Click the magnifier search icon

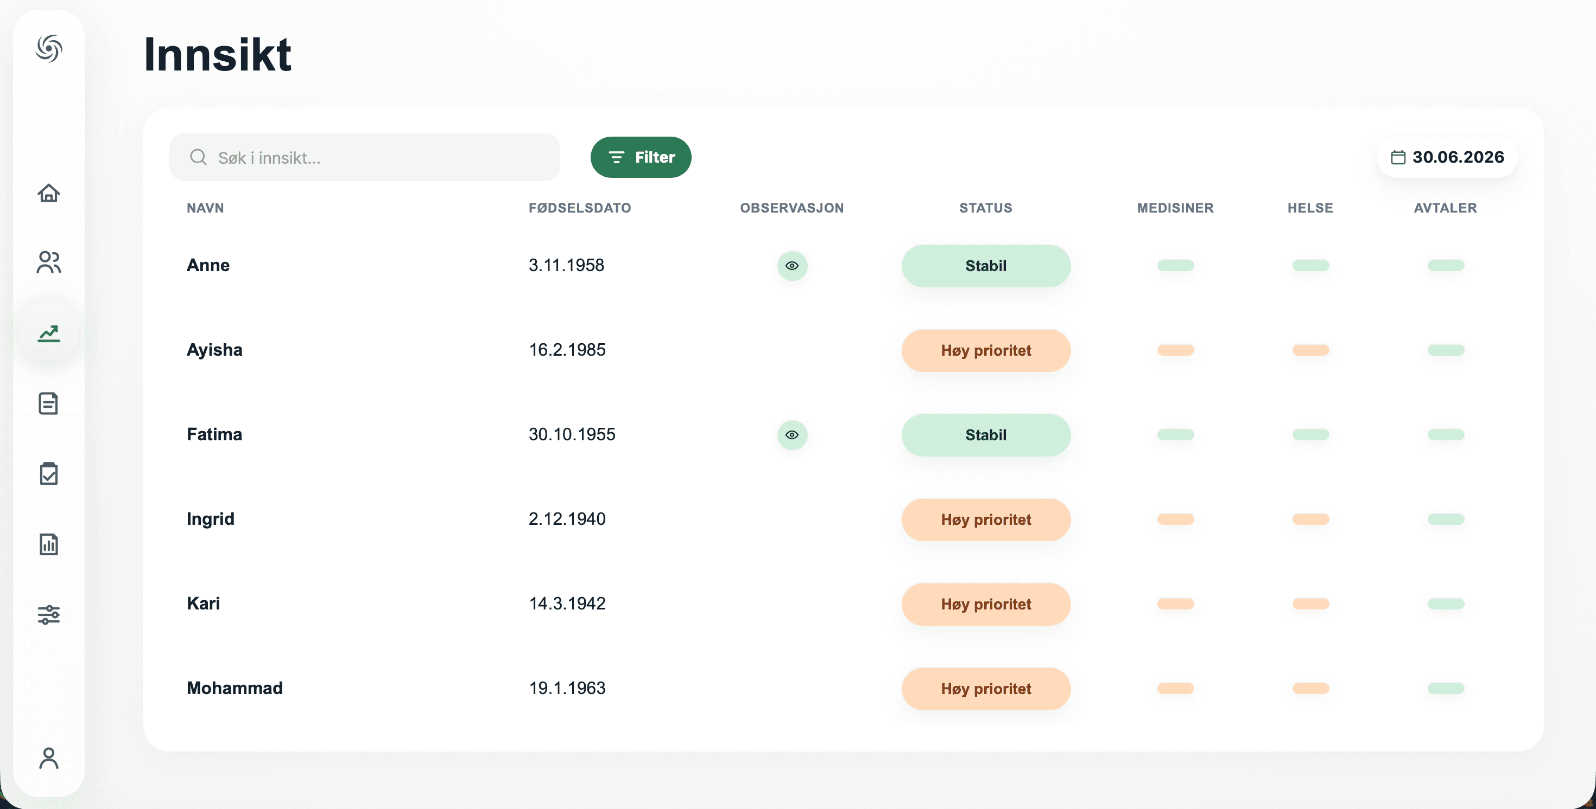[x=198, y=157]
